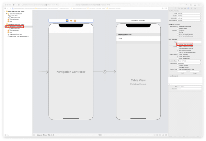
Task: Remove the selected key command
Action: tap(171, 84)
